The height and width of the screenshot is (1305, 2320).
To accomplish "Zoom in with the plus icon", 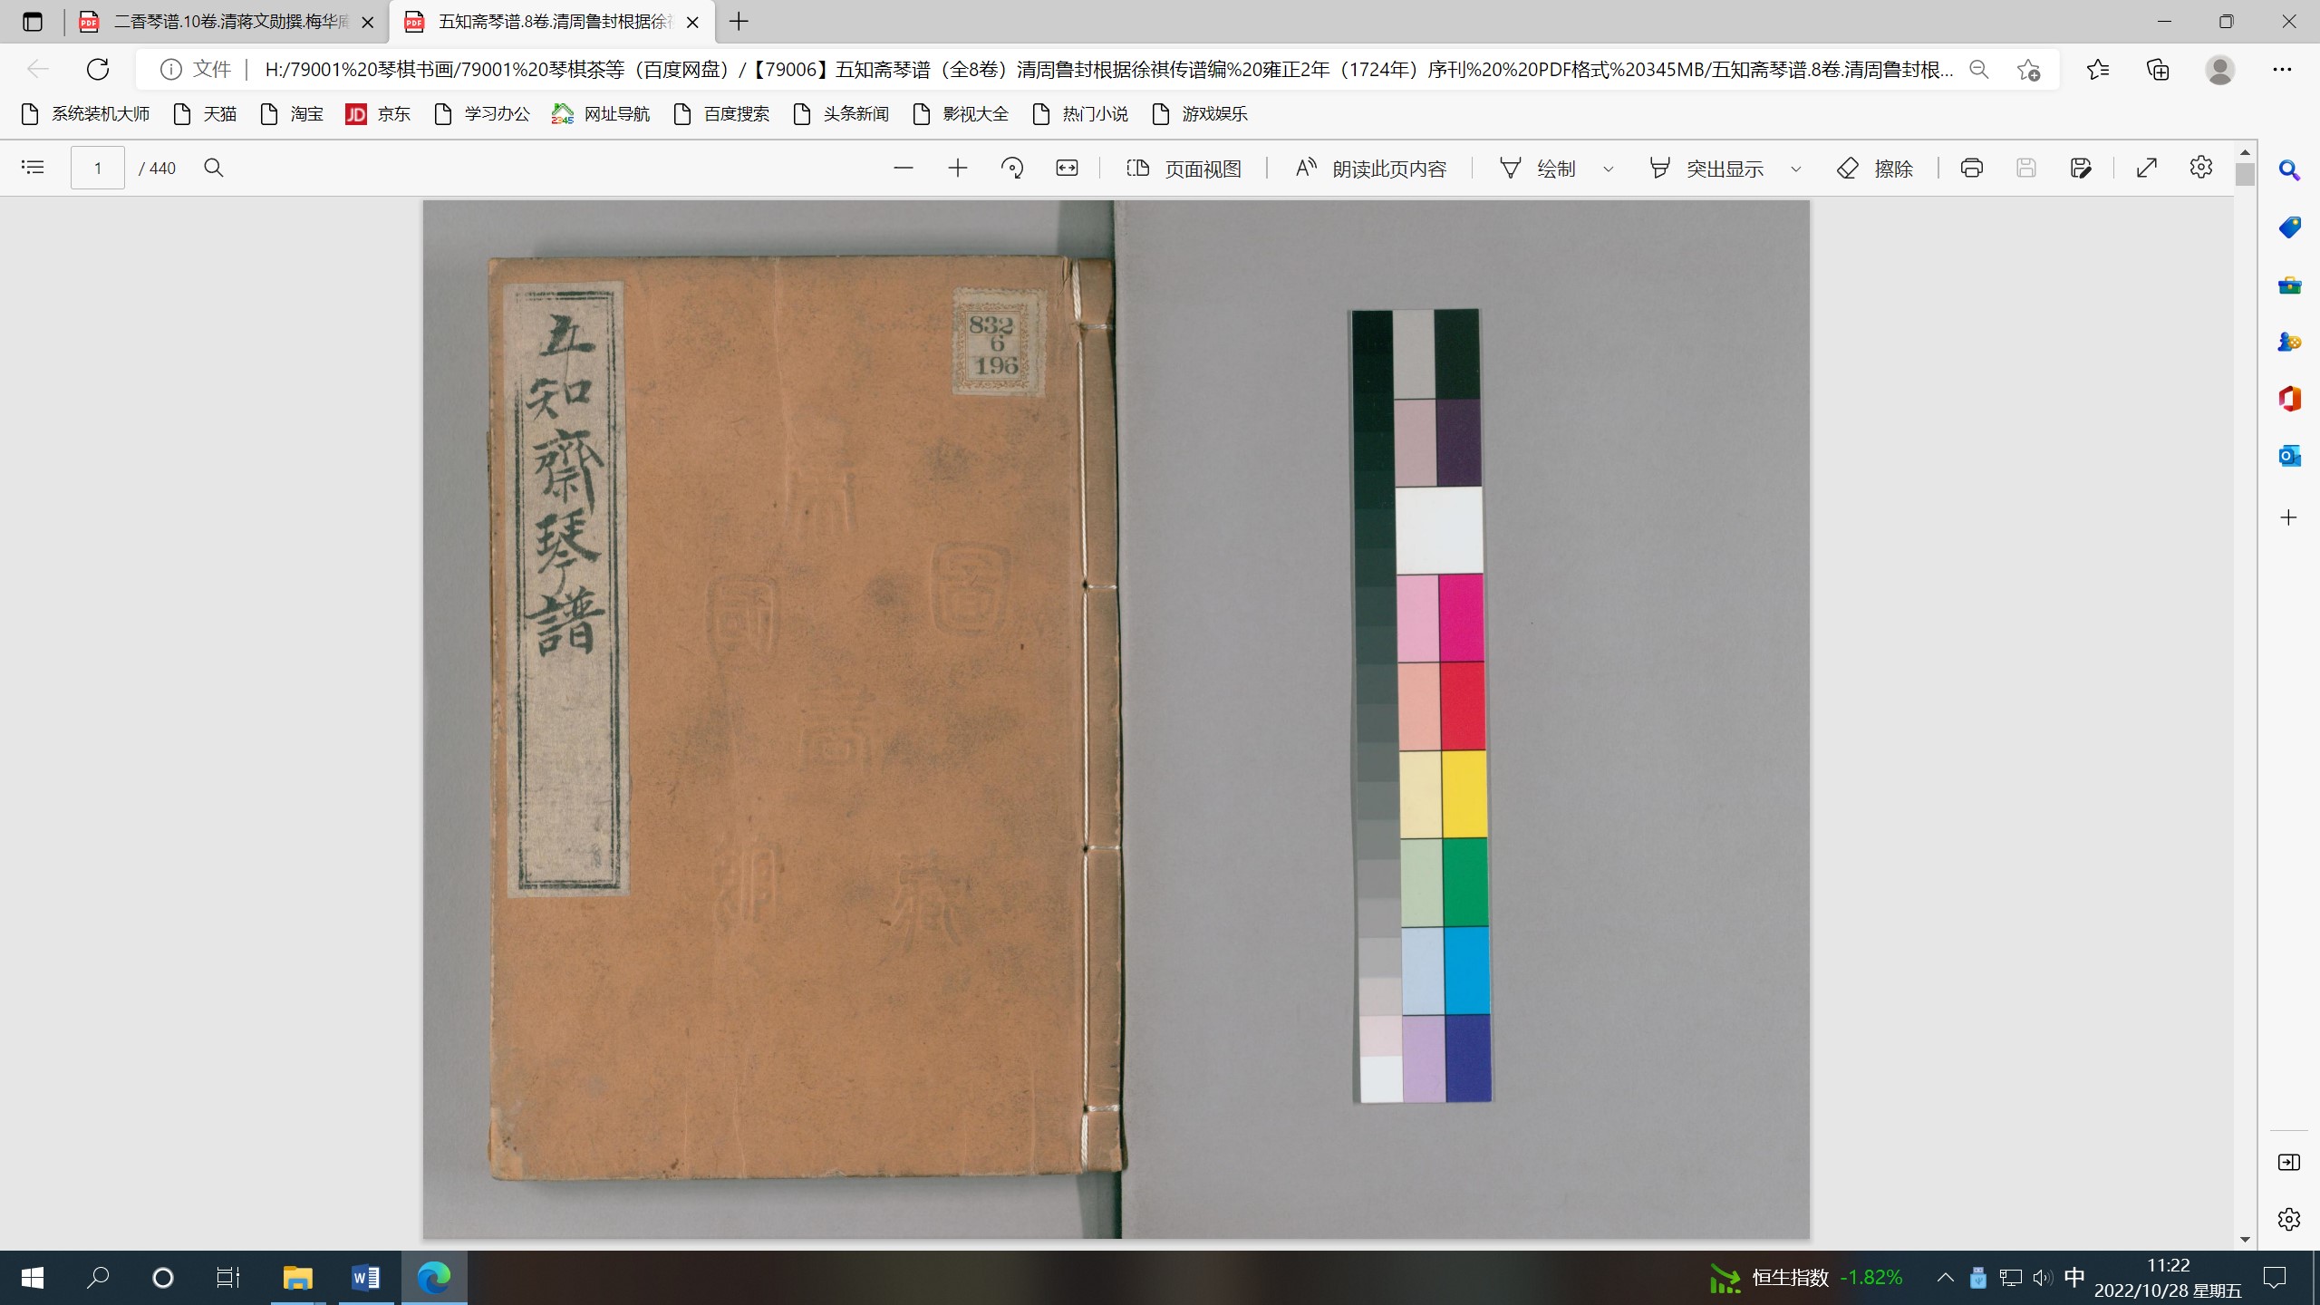I will (958, 168).
